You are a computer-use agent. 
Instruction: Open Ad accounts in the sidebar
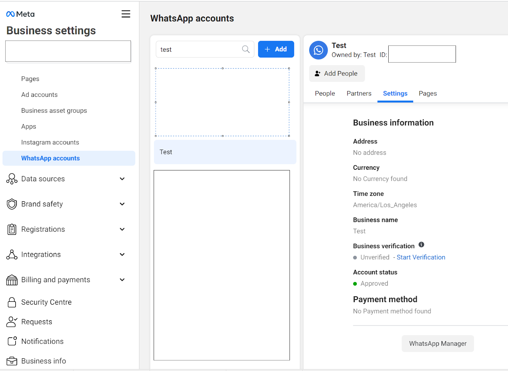(39, 95)
